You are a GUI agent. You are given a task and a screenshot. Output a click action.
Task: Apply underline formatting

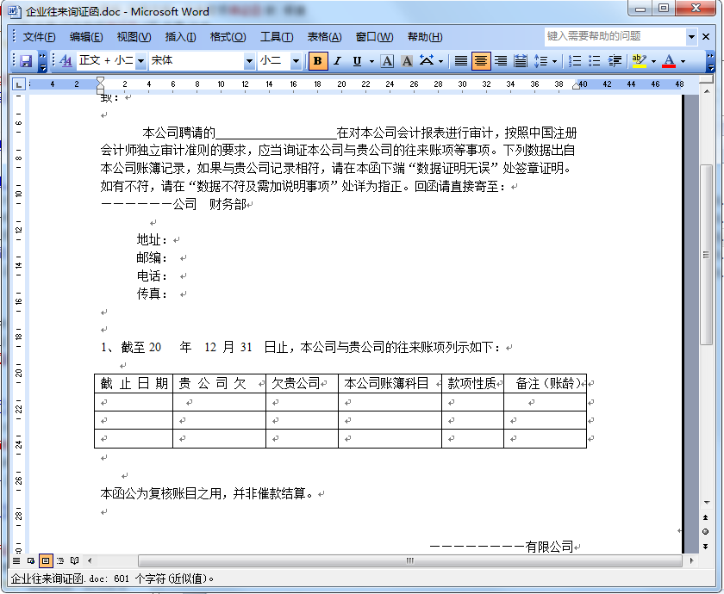click(357, 61)
